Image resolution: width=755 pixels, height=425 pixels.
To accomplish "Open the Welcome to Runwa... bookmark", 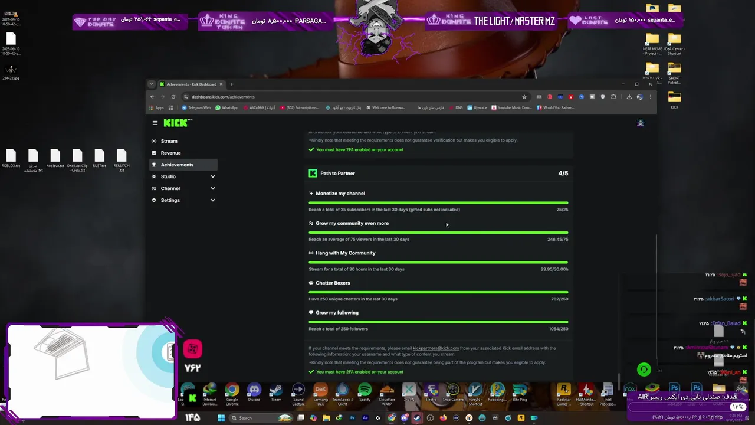I will coord(386,108).
